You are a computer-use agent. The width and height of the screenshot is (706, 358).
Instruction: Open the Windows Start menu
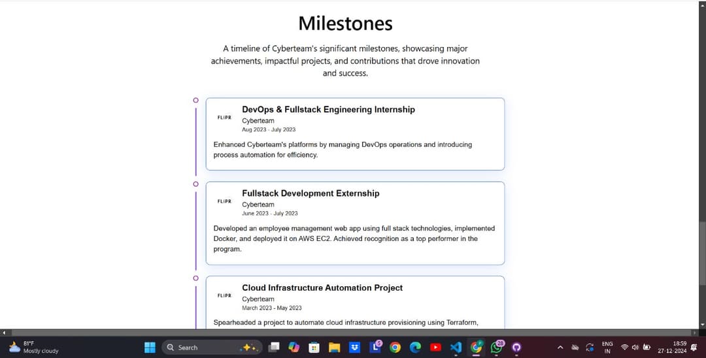(150, 348)
